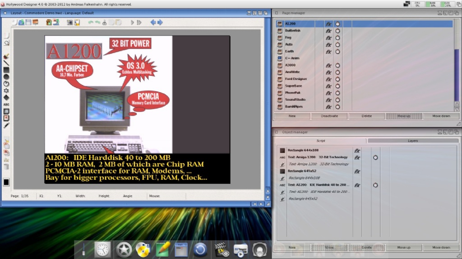Click Deactivate button in Page manager
Viewport: 462px width, 259px height.
coord(329,116)
